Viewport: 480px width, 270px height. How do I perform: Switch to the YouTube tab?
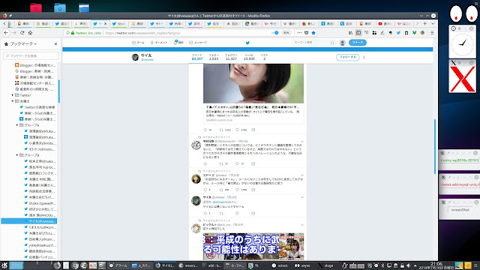(385, 23)
